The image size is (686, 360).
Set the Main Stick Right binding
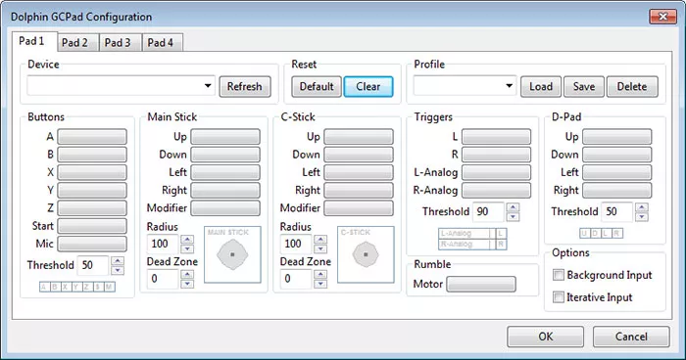click(225, 191)
